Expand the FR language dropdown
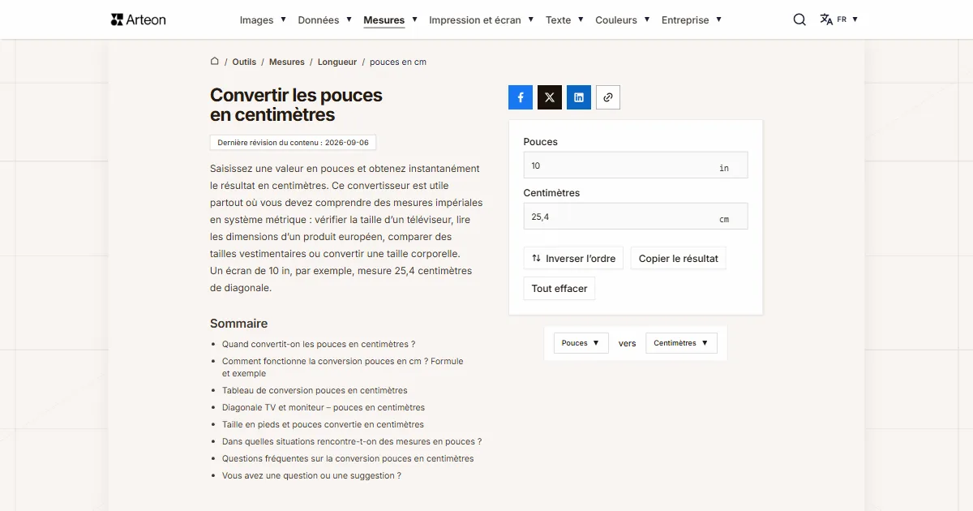This screenshot has height=511, width=973. [847, 19]
